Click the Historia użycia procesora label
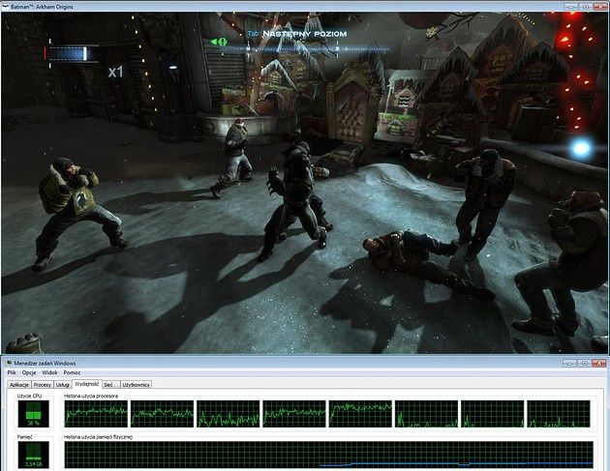The width and height of the screenshot is (610, 471). click(x=91, y=396)
